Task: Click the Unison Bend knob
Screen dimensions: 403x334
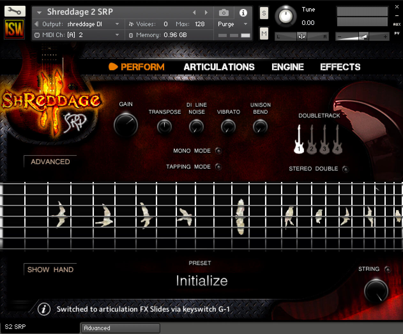Action: (x=260, y=127)
